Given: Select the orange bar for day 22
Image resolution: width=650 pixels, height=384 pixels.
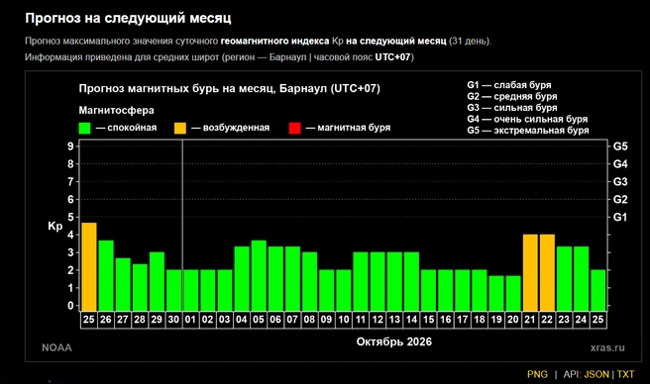Looking at the screenshot, I should 547,272.
